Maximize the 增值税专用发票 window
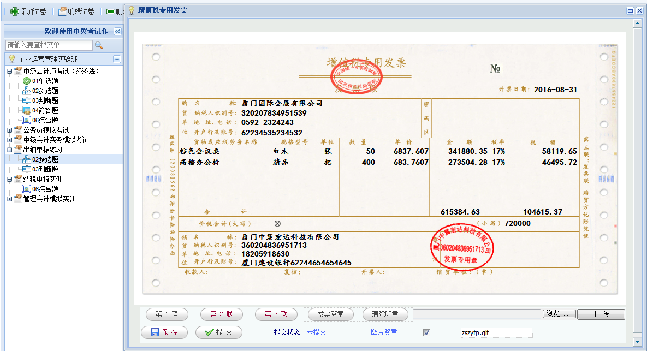The image size is (647, 351). pos(630,11)
